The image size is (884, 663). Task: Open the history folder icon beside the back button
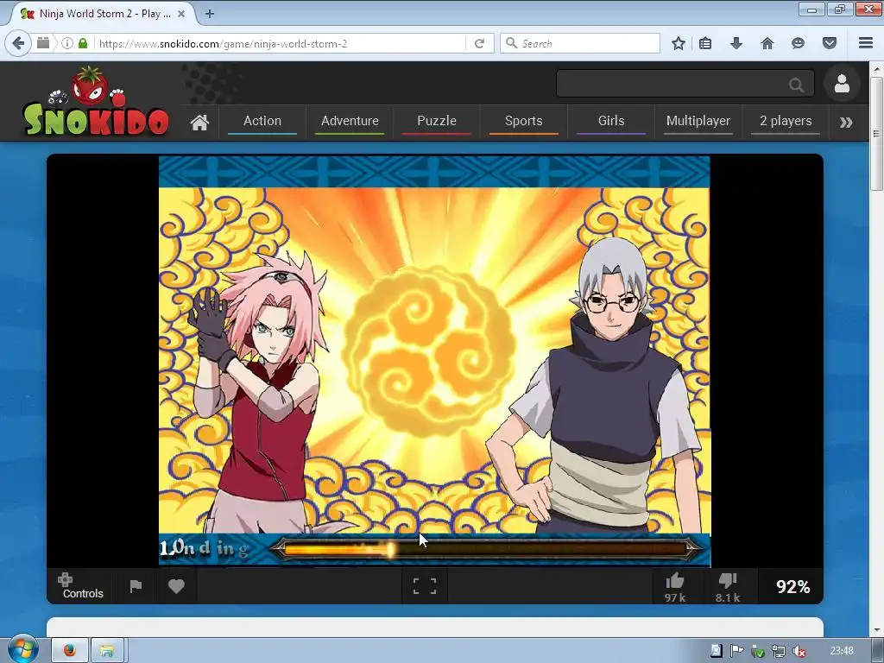tap(43, 43)
